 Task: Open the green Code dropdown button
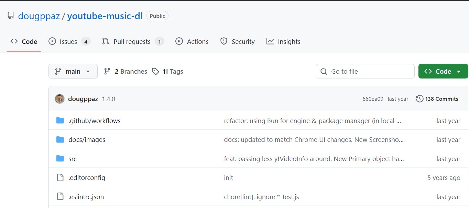443,71
